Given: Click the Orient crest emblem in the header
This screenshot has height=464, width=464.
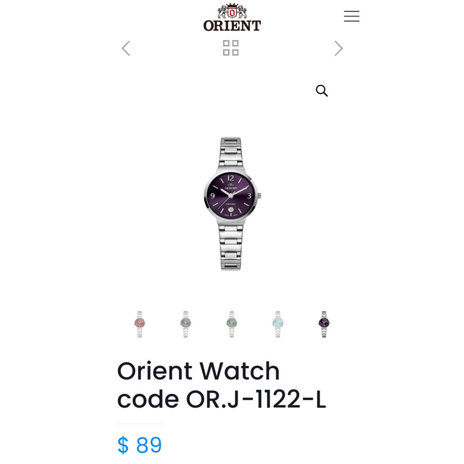Looking at the screenshot, I should (232, 11).
